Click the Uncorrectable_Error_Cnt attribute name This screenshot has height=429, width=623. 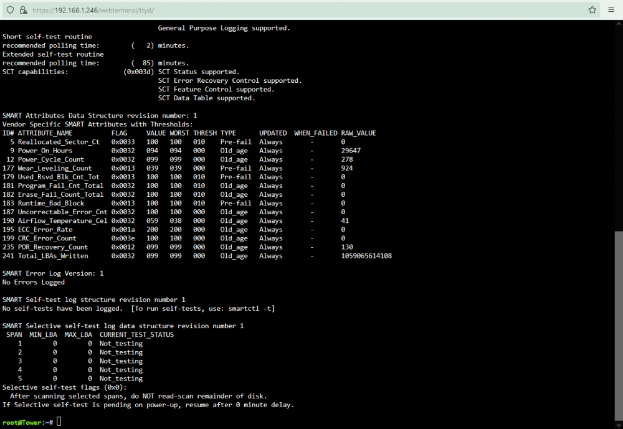(62, 212)
